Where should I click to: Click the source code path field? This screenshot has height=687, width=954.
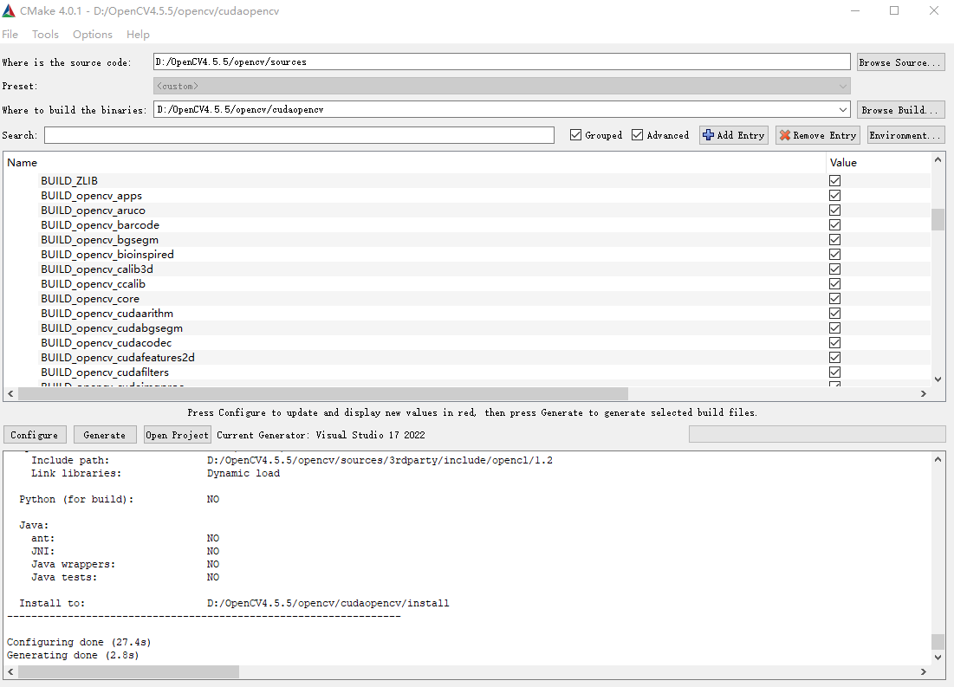click(502, 62)
